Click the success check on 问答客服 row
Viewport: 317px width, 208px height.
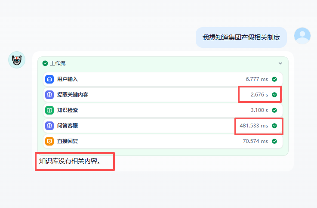coord(274,126)
